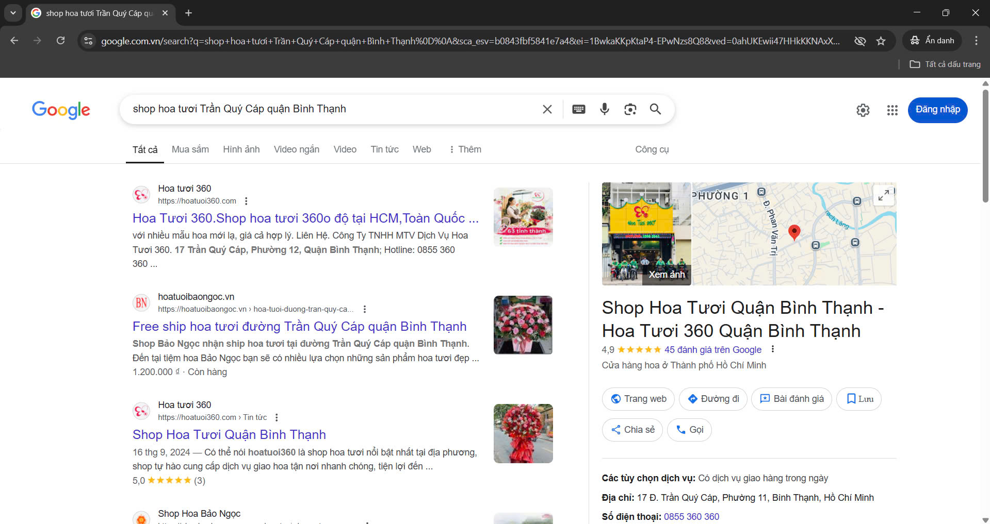990x524 pixels.
Task: Open the Tất cả dấu trang folder
Action: [x=945, y=64]
